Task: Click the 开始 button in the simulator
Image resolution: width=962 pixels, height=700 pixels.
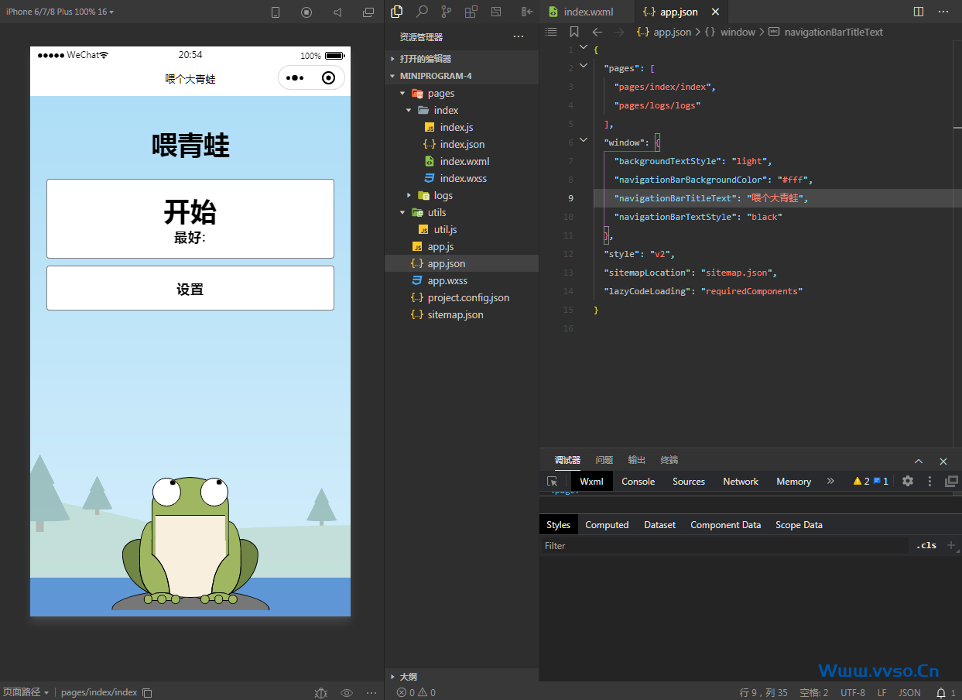Action: [190, 218]
